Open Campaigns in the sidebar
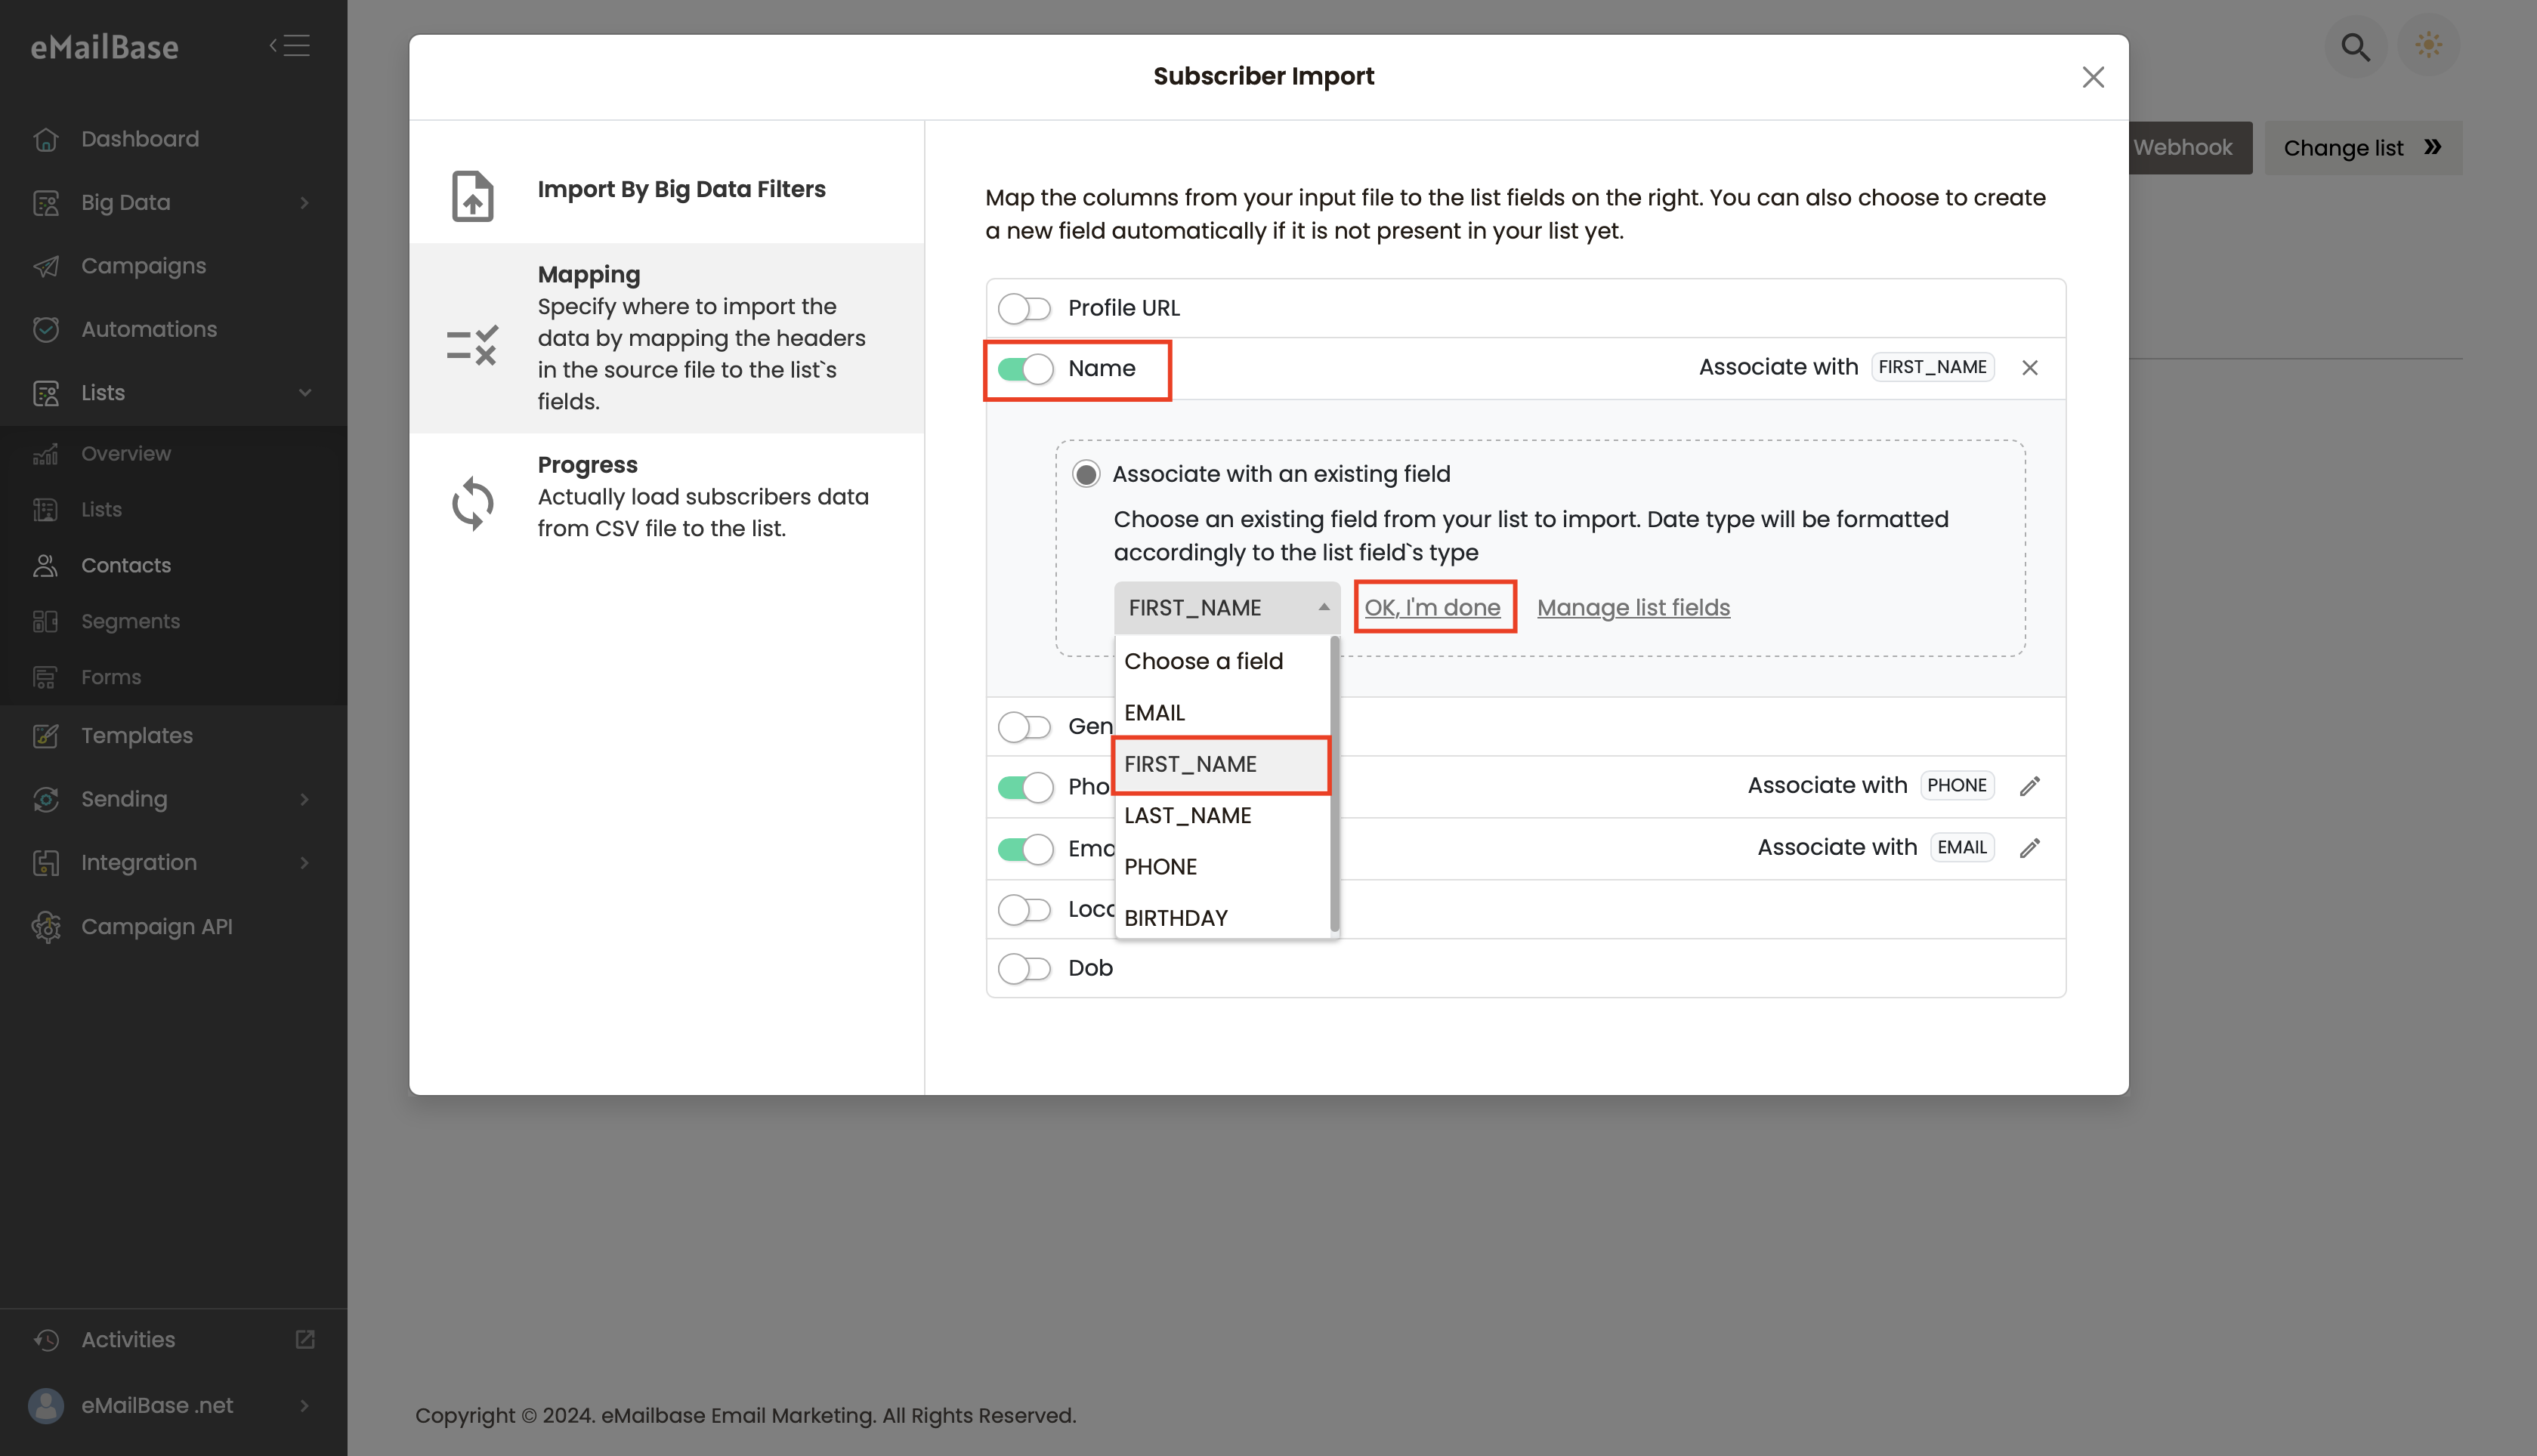Viewport: 2537px width, 1456px height. (x=143, y=266)
